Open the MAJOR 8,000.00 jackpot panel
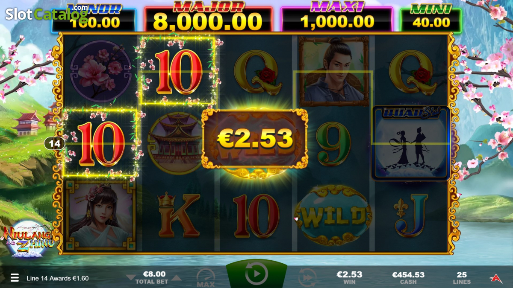 coord(208,17)
